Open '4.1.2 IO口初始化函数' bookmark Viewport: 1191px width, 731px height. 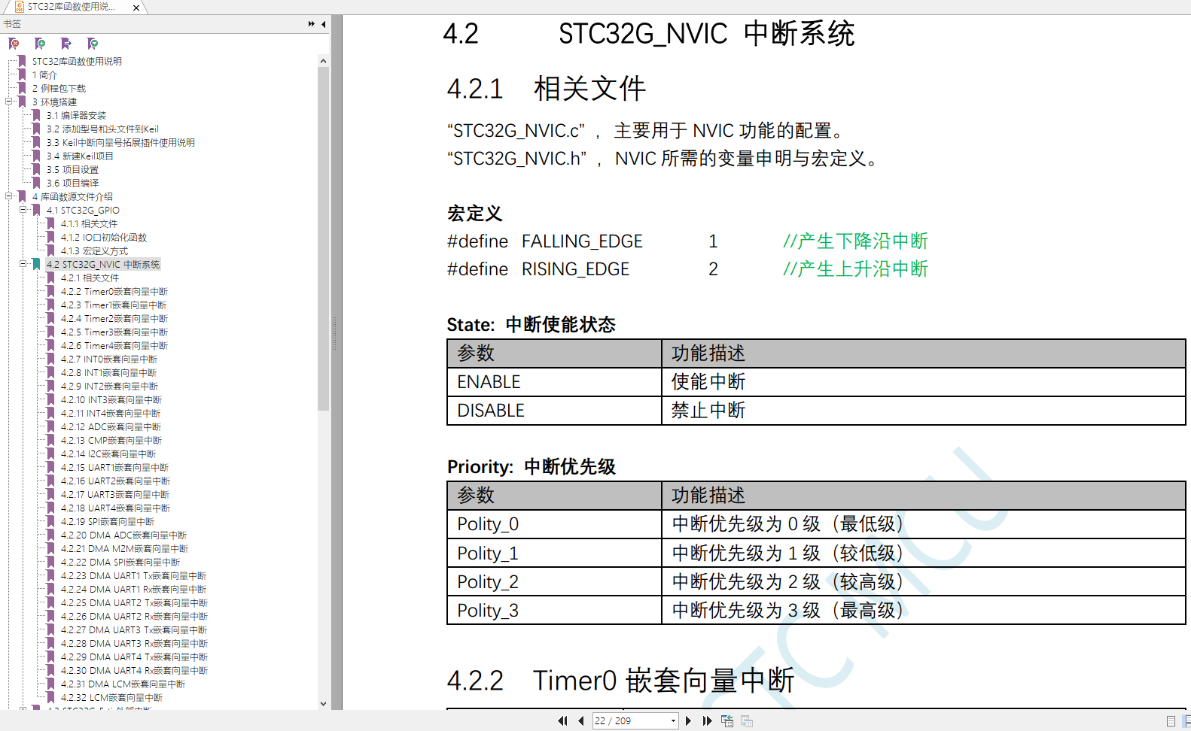(x=104, y=237)
